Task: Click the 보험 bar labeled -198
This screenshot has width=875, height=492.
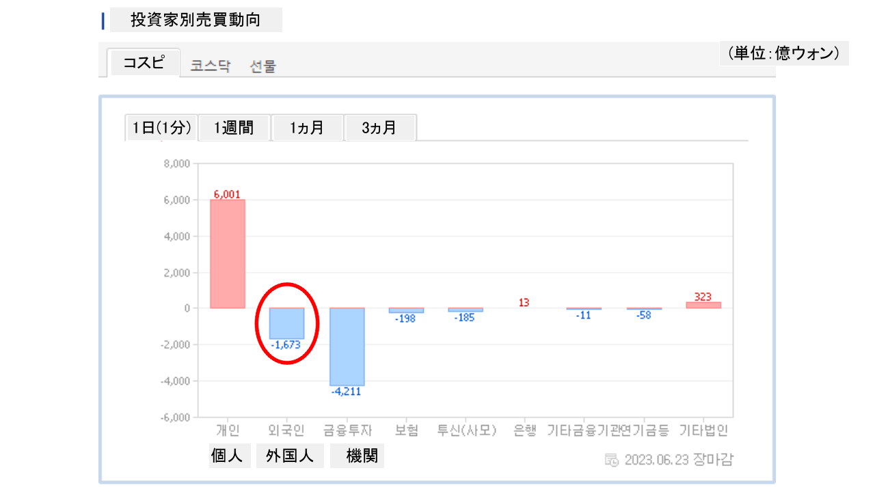Action: click(406, 310)
